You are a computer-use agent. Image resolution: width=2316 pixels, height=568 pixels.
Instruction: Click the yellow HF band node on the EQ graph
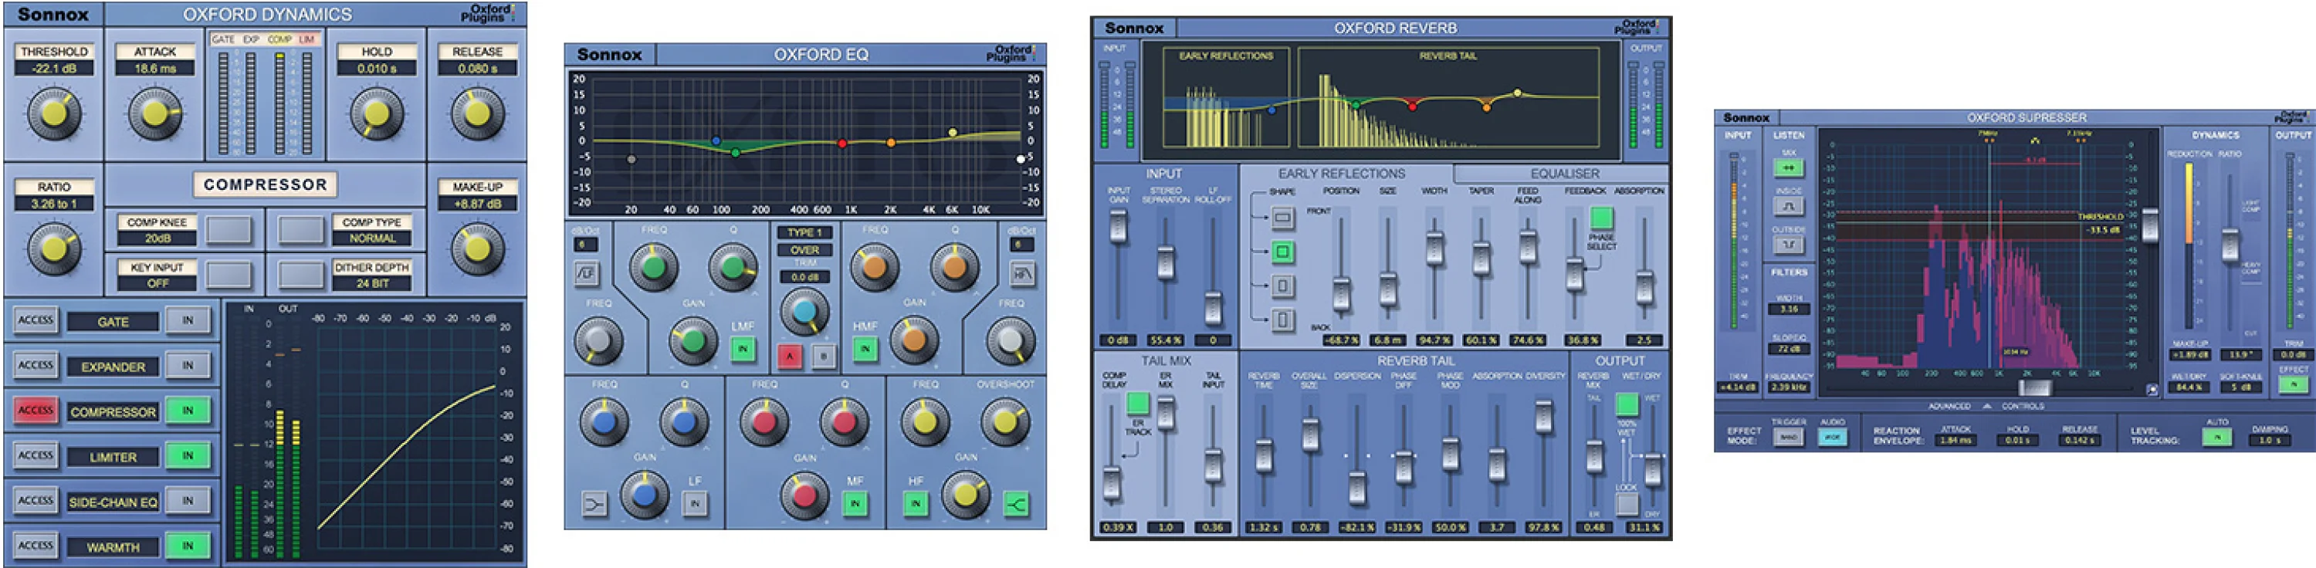[953, 132]
